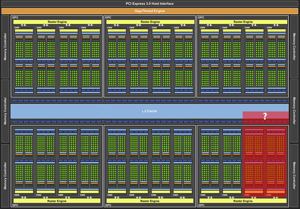Click the Raster Engine in top-left GPC
Image resolution: width=300 pixels, height=209 pixels.
[x=56, y=22]
